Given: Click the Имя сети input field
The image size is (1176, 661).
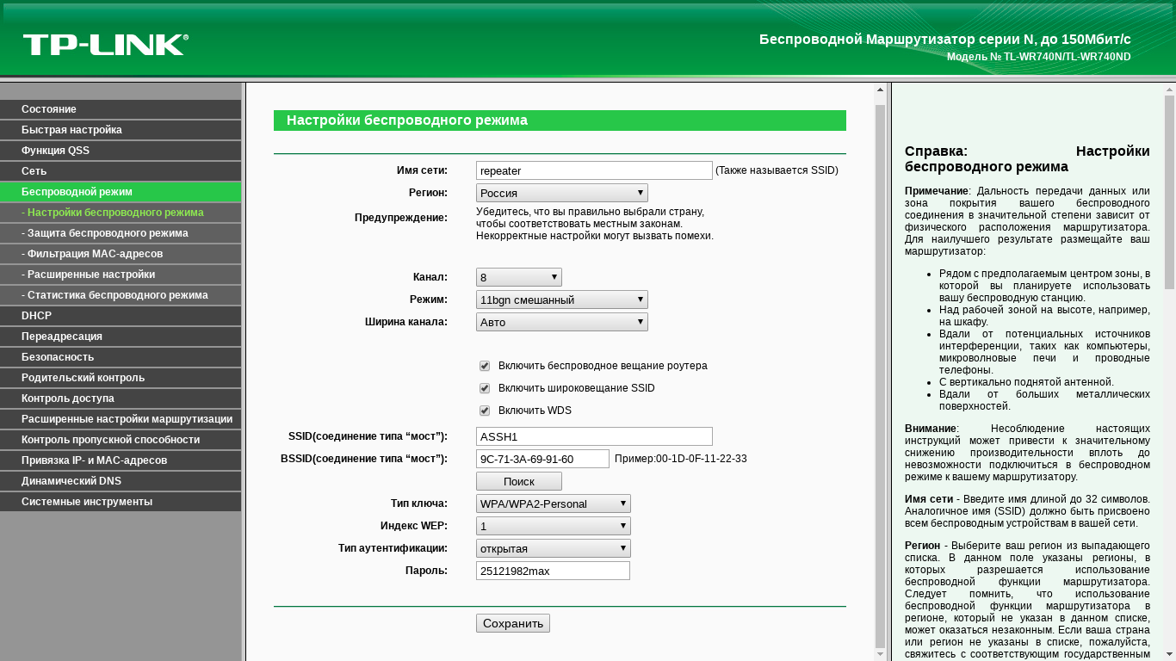Looking at the screenshot, I should 594,170.
